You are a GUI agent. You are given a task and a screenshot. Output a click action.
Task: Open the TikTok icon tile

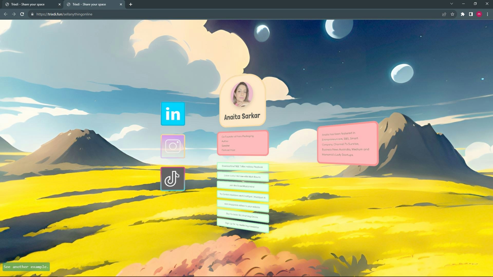[x=173, y=179]
